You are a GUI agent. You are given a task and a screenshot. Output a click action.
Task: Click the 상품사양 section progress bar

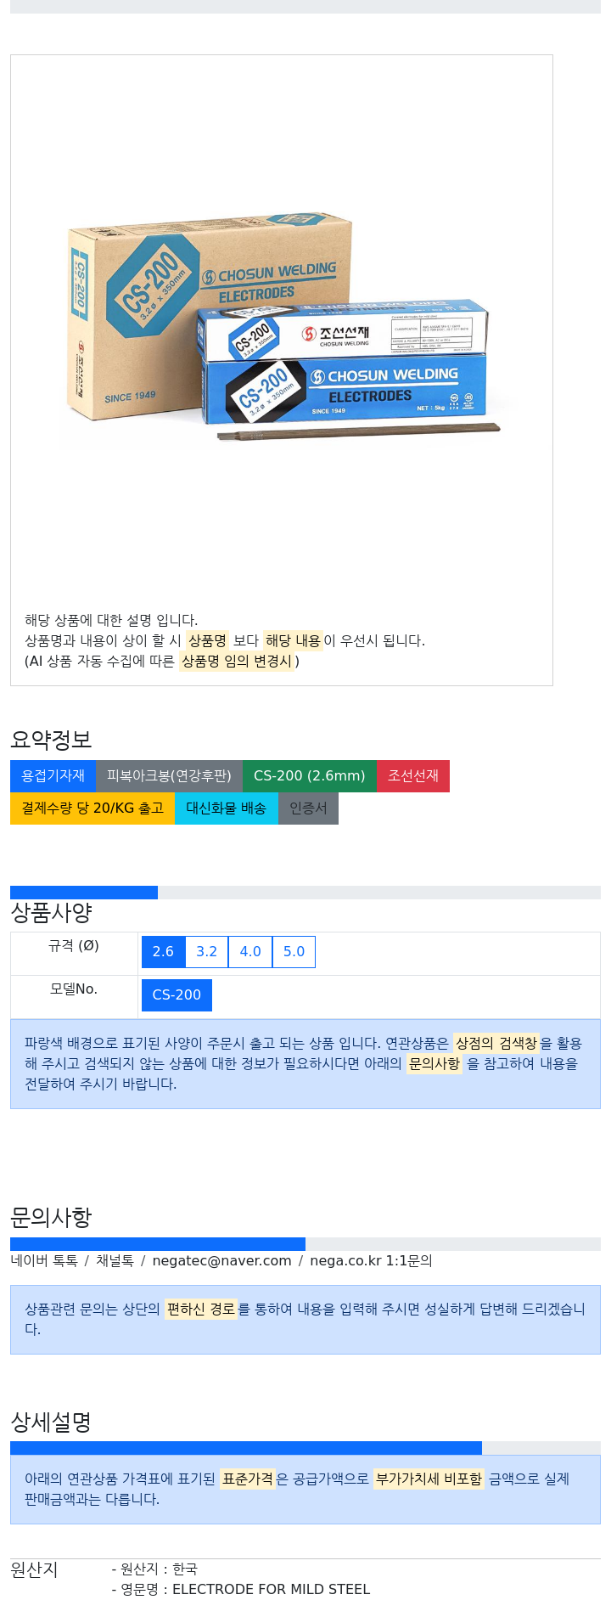pyautogui.click(x=305, y=893)
